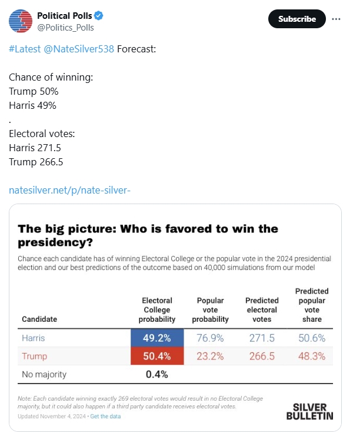Click the blue verified badge icon
The width and height of the screenshot is (343, 433).
point(99,15)
